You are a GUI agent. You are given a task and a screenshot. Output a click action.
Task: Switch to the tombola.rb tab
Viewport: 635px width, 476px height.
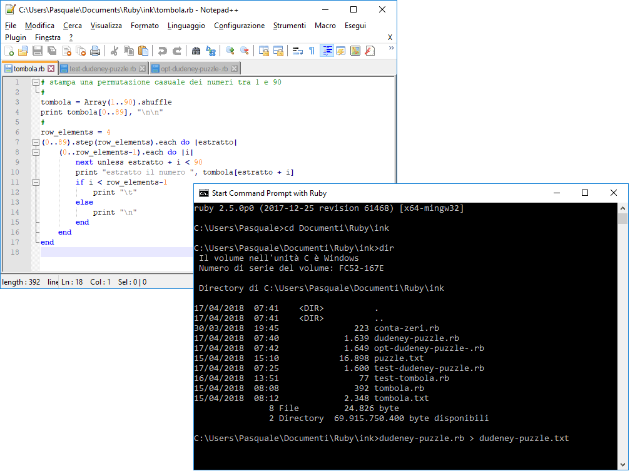(29, 68)
